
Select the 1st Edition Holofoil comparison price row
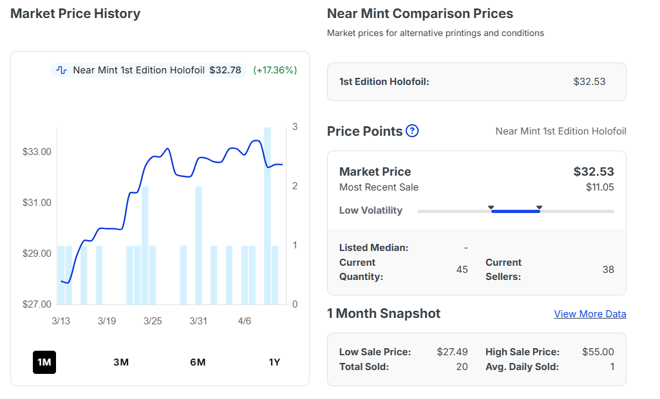[476, 82]
